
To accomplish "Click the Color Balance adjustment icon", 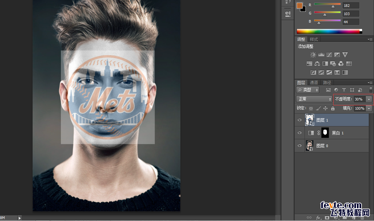I will (317, 64).
